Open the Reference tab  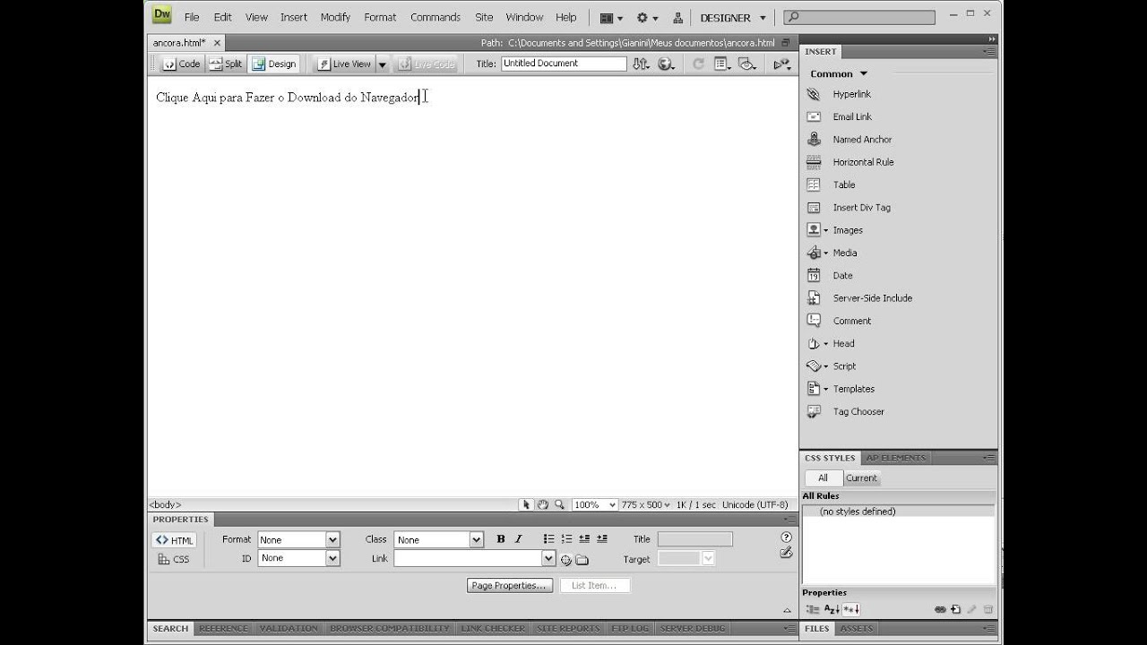[223, 629]
